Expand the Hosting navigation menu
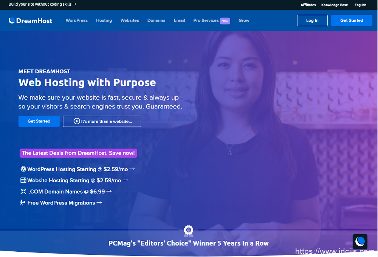The height and width of the screenshot is (257, 378). tap(104, 20)
